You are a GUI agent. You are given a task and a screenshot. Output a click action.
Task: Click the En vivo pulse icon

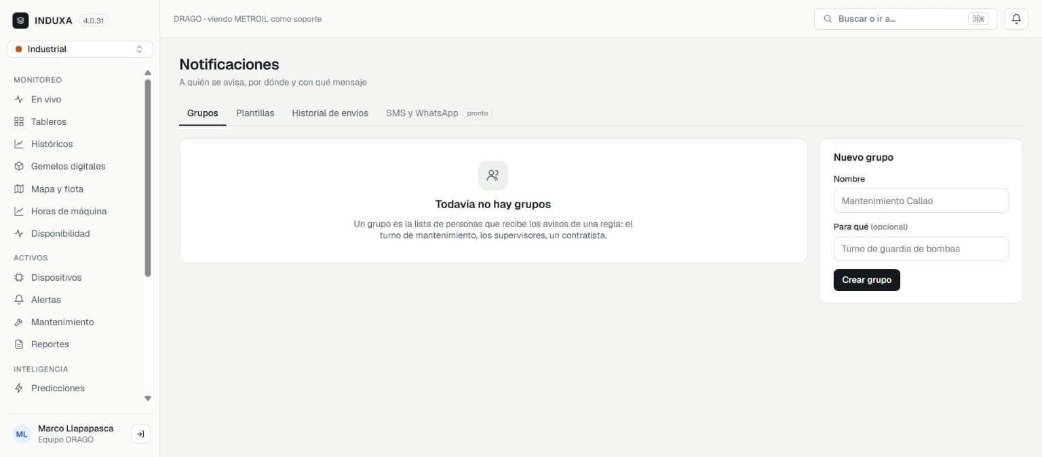tap(19, 100)
